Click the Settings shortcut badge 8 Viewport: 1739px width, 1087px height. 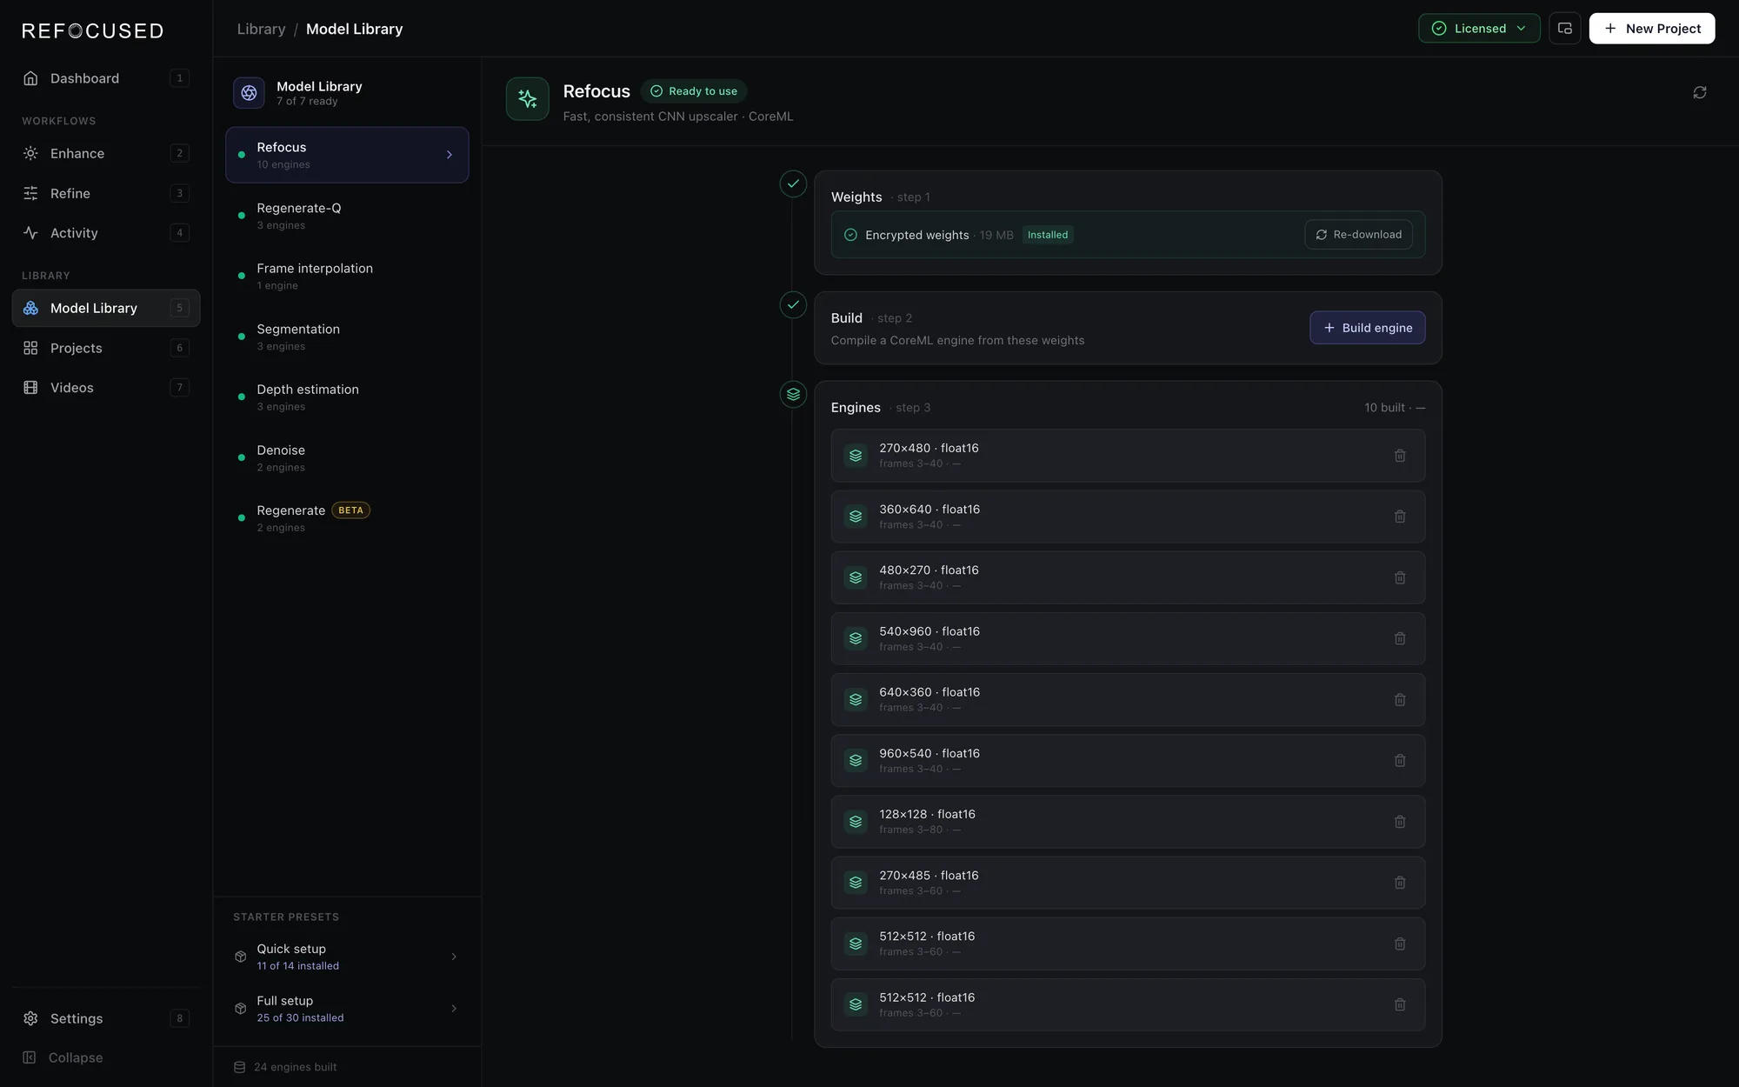180,1018
